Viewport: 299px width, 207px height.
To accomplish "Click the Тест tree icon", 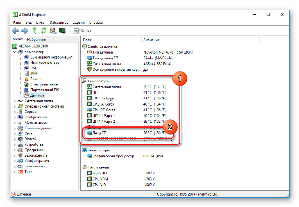I will pos(20,172).
